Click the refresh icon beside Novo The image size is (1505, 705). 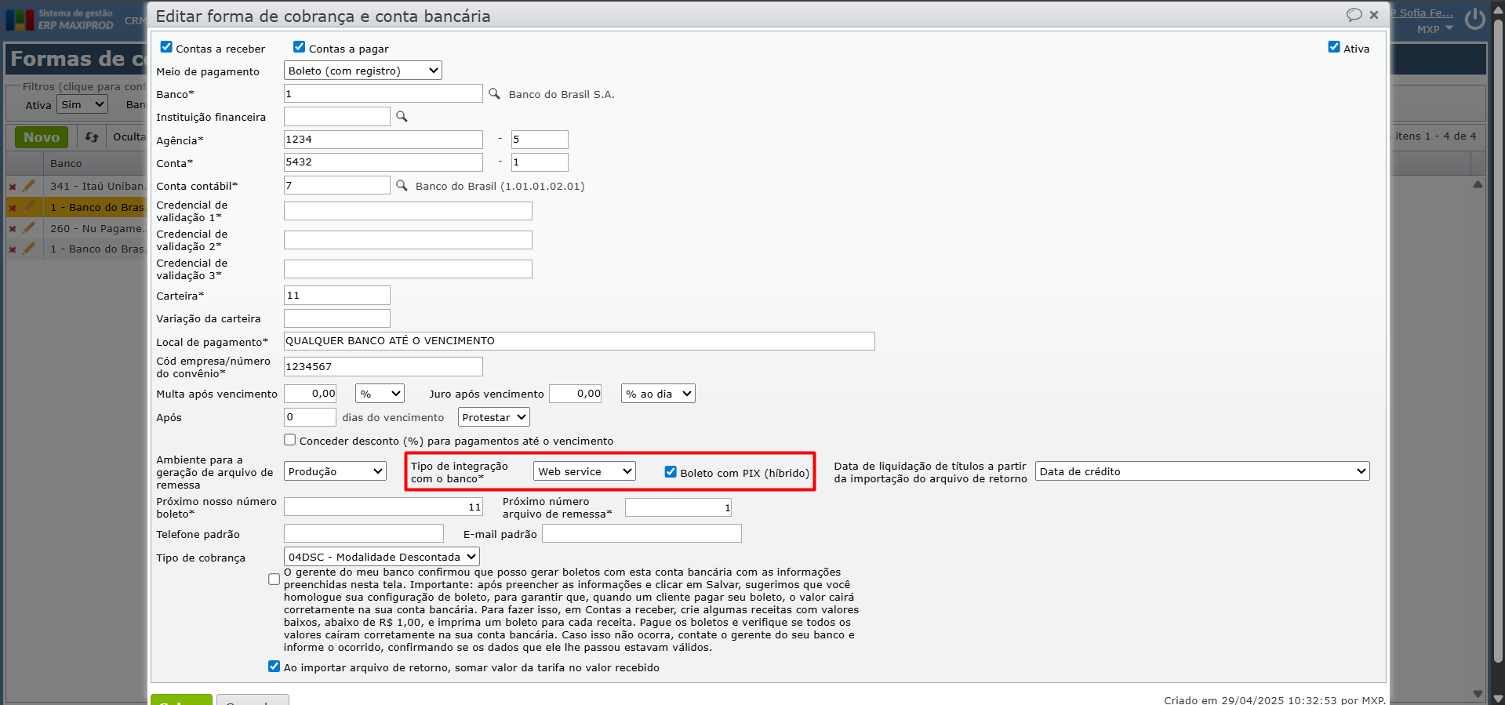coord(92,137)
